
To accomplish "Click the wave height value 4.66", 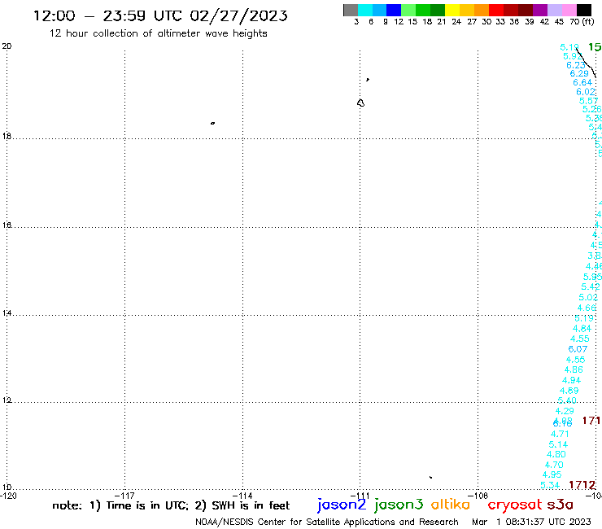I will 587,308.
